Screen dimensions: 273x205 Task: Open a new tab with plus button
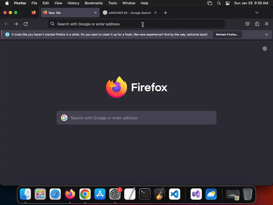click(x=165, y=13)
